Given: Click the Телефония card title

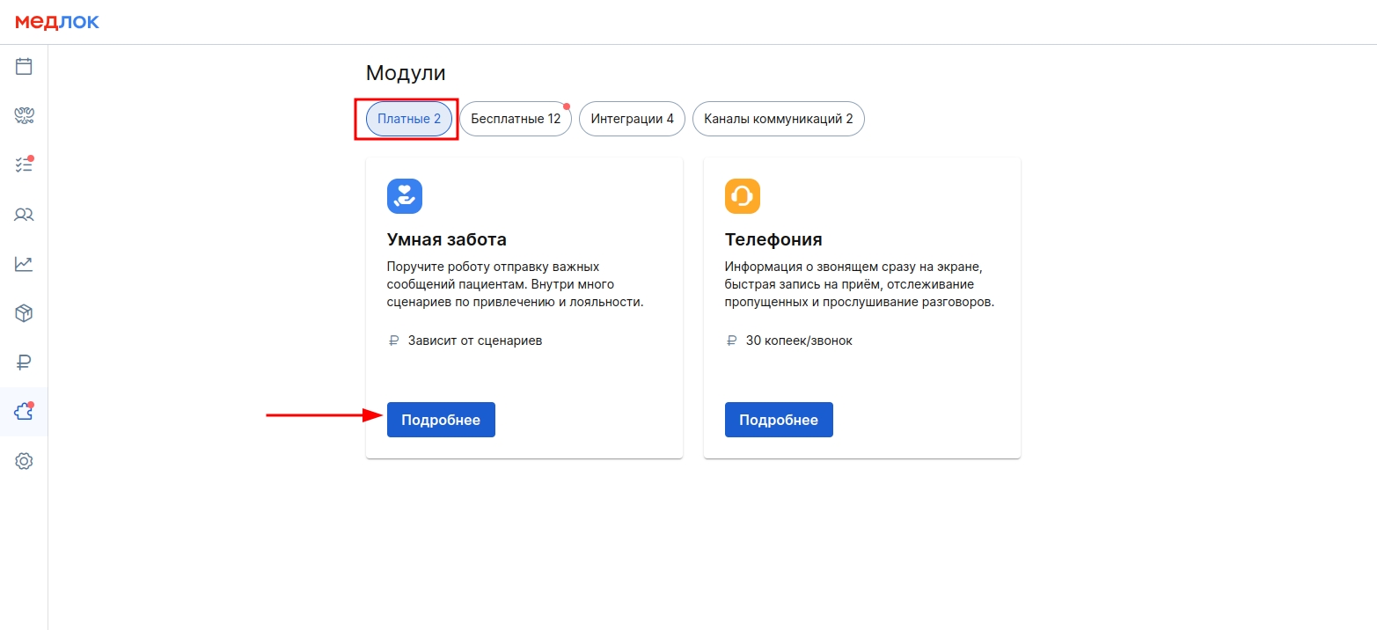Looking at the screenshot, I should point(773,239).
